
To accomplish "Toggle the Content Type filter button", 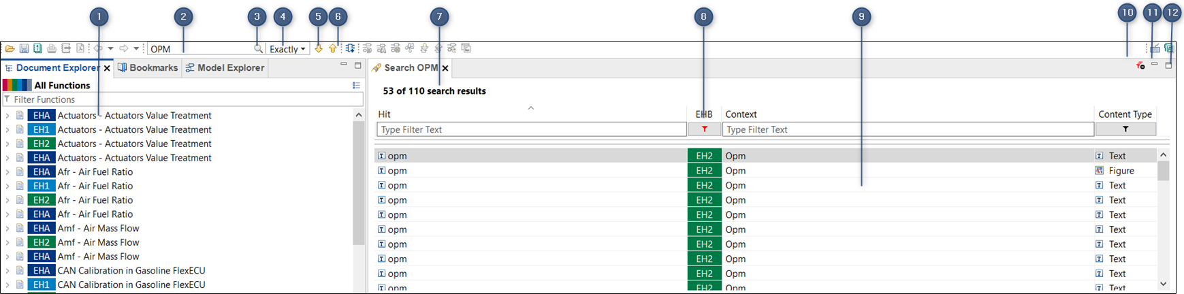I will pos(1125,129).
